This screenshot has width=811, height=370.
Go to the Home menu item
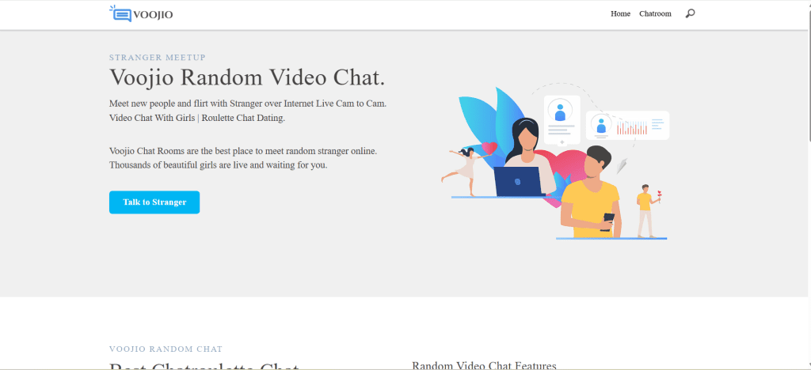click(x=620, y=14)
